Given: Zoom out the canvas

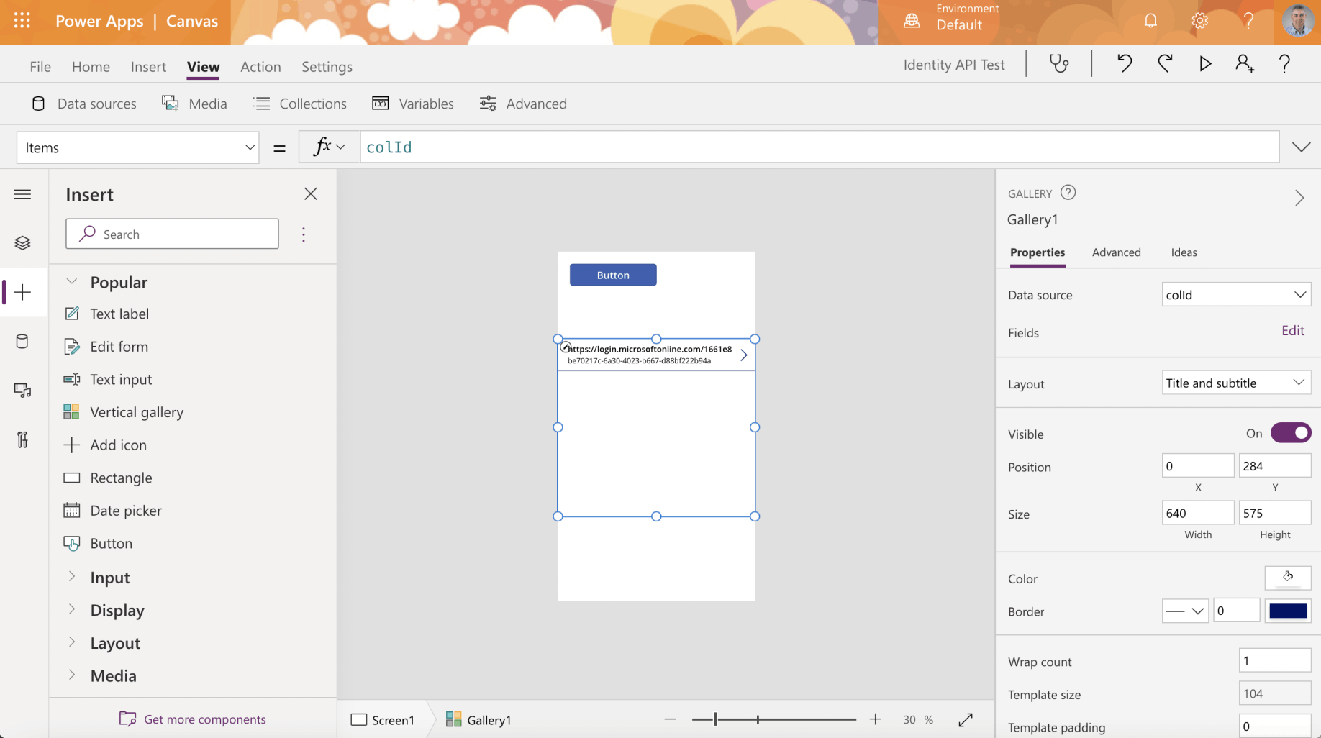Looking at the screenshot, I should 670,719.
